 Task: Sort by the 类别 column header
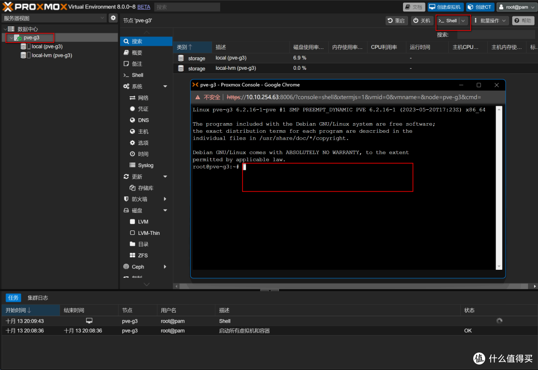[x=192, y=47]
